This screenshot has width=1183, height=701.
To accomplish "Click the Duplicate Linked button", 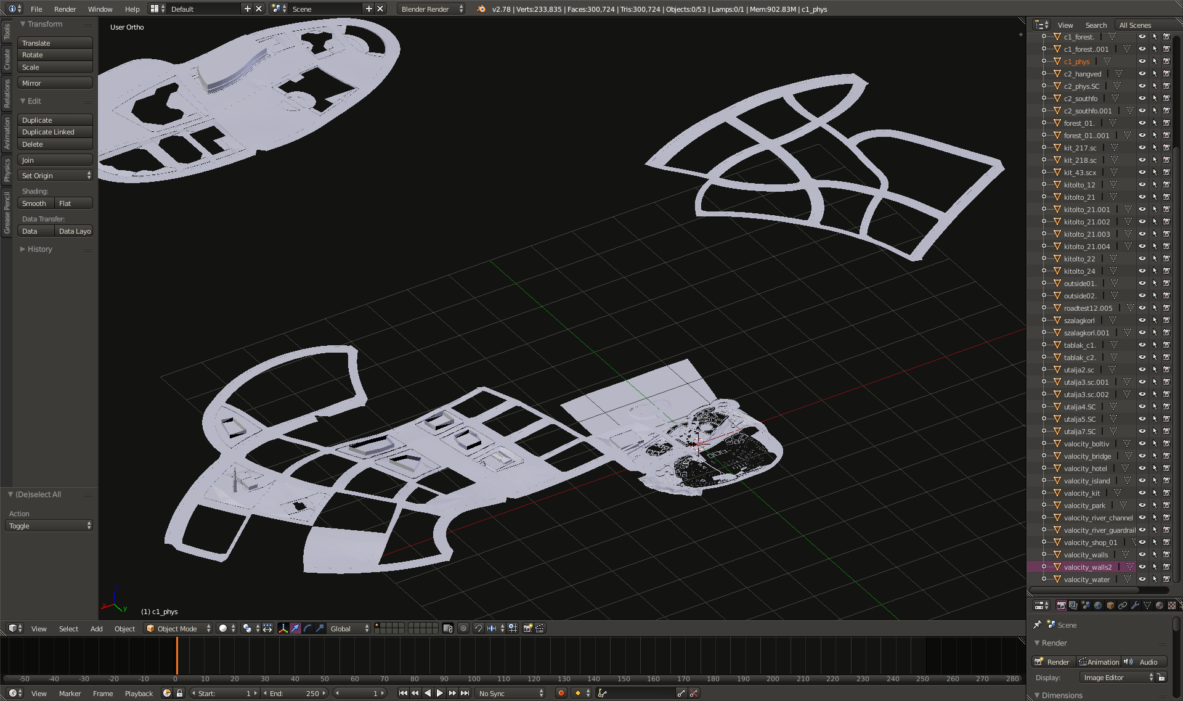I will [x=55, y=132].
